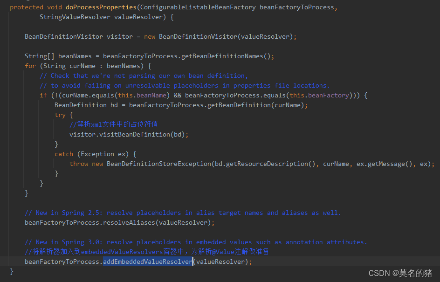440x282 pixels.
Task: Click ex.getMessage() call
Action: 384,164
